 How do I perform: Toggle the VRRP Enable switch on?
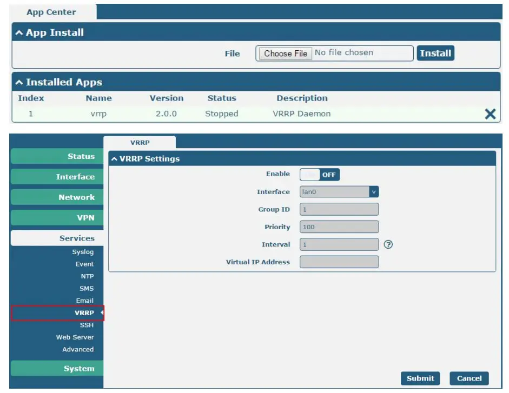click(320, 174)
